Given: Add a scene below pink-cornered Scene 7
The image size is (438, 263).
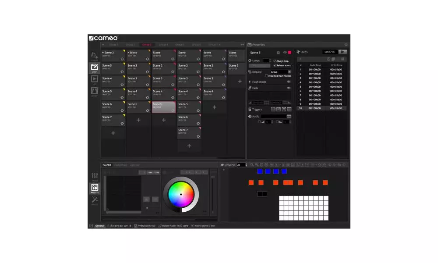Looking at the screenshot, I should [x=189, y=146].
